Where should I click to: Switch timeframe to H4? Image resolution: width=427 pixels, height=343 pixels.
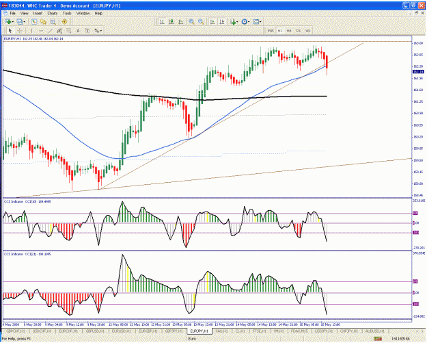coord(289,31)
